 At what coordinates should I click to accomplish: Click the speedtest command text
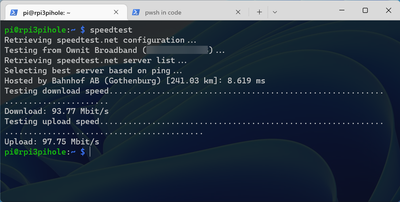111,30
